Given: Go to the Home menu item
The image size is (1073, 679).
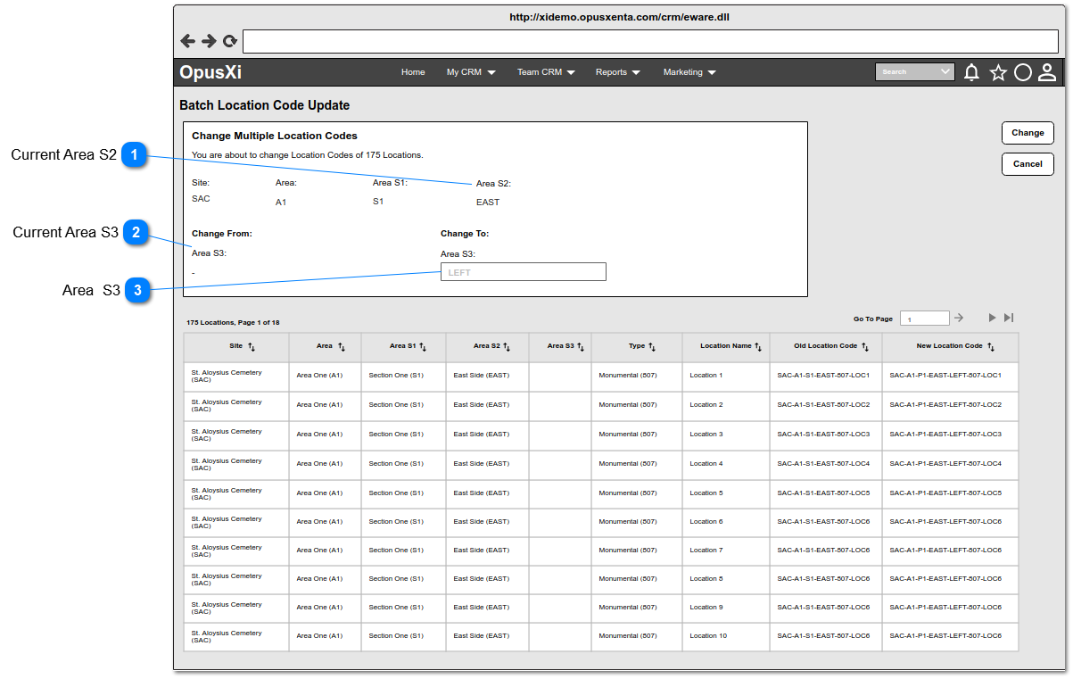Looking at the screenshot, I should tap(413, 72).
